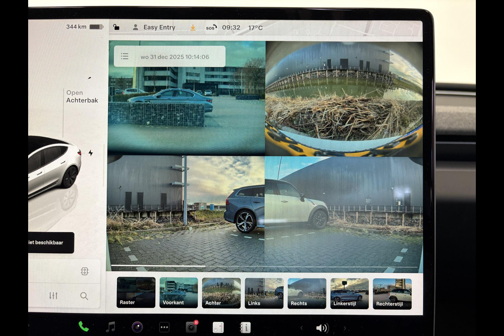Viewport: 504px width, 336px height.
Task: Toggle the door lock padlock icon
Action: (x=116, y=27)
